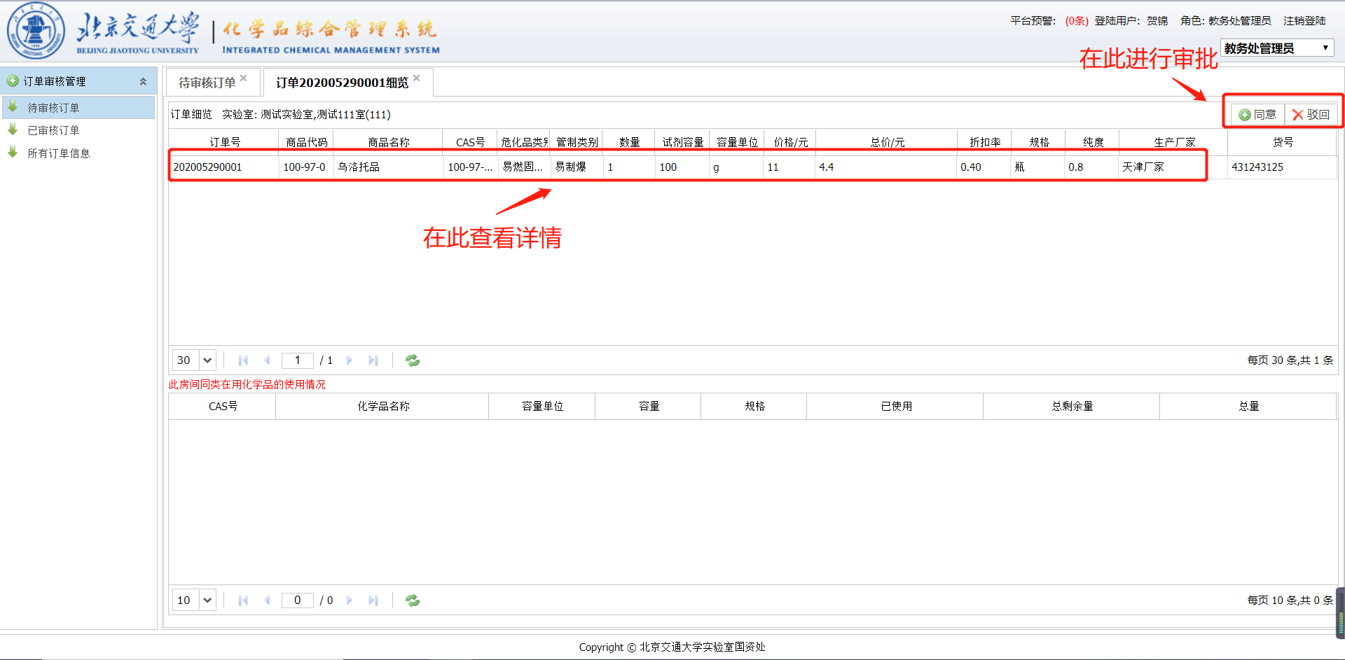This screenshot has height=660, width=1345.
Task: Click the 同意 approve button
Action: click(1257, 115)
